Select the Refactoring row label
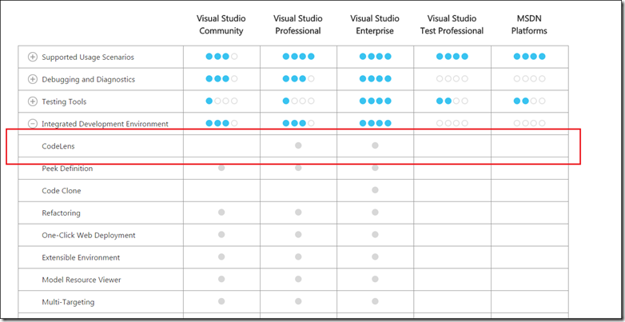Screen dimensions: 625x322 click(61, 213)
